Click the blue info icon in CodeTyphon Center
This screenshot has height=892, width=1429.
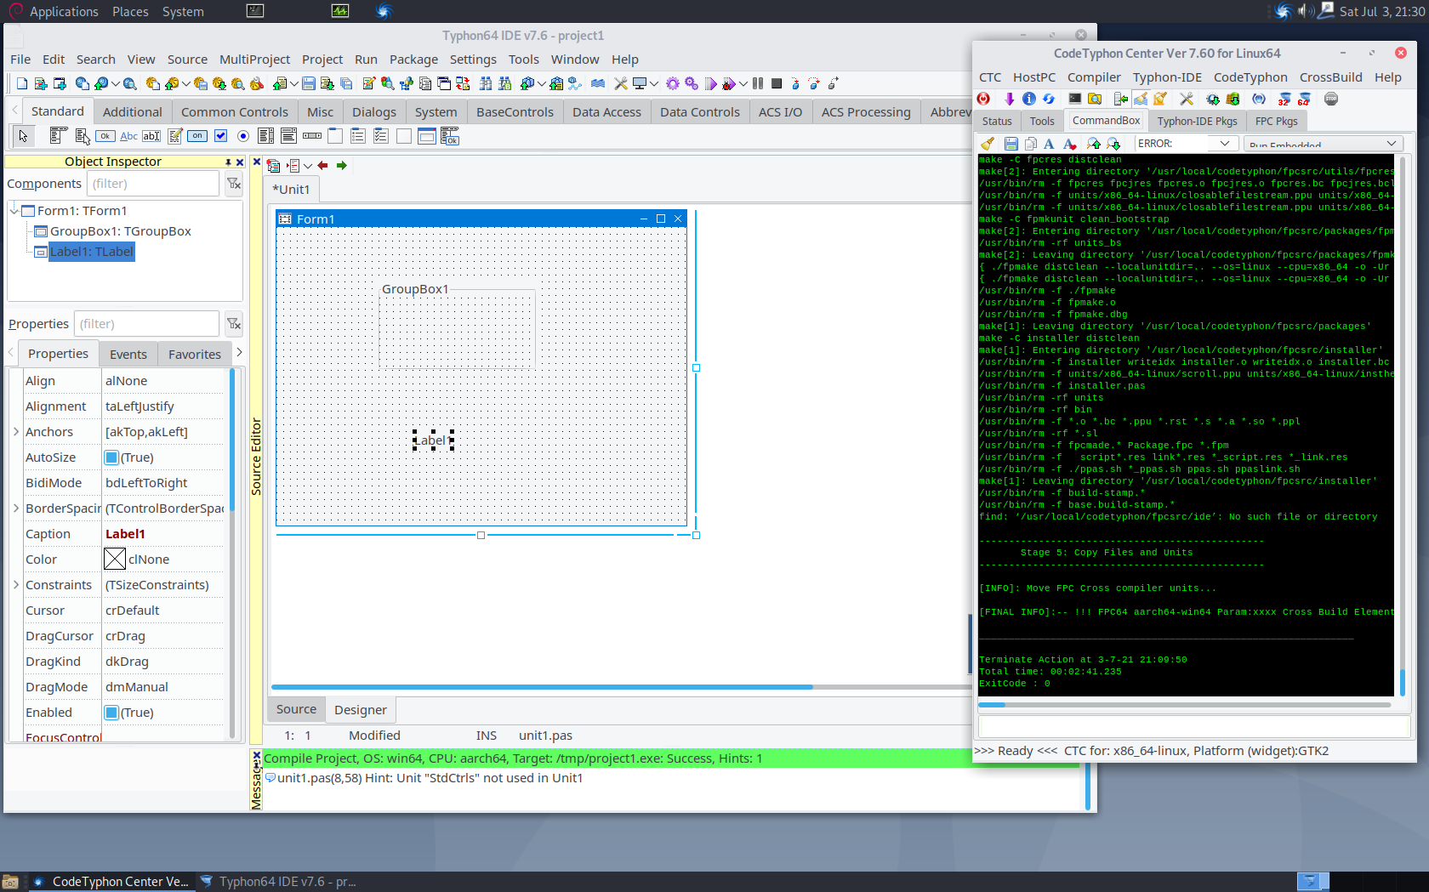(1029, 99)
